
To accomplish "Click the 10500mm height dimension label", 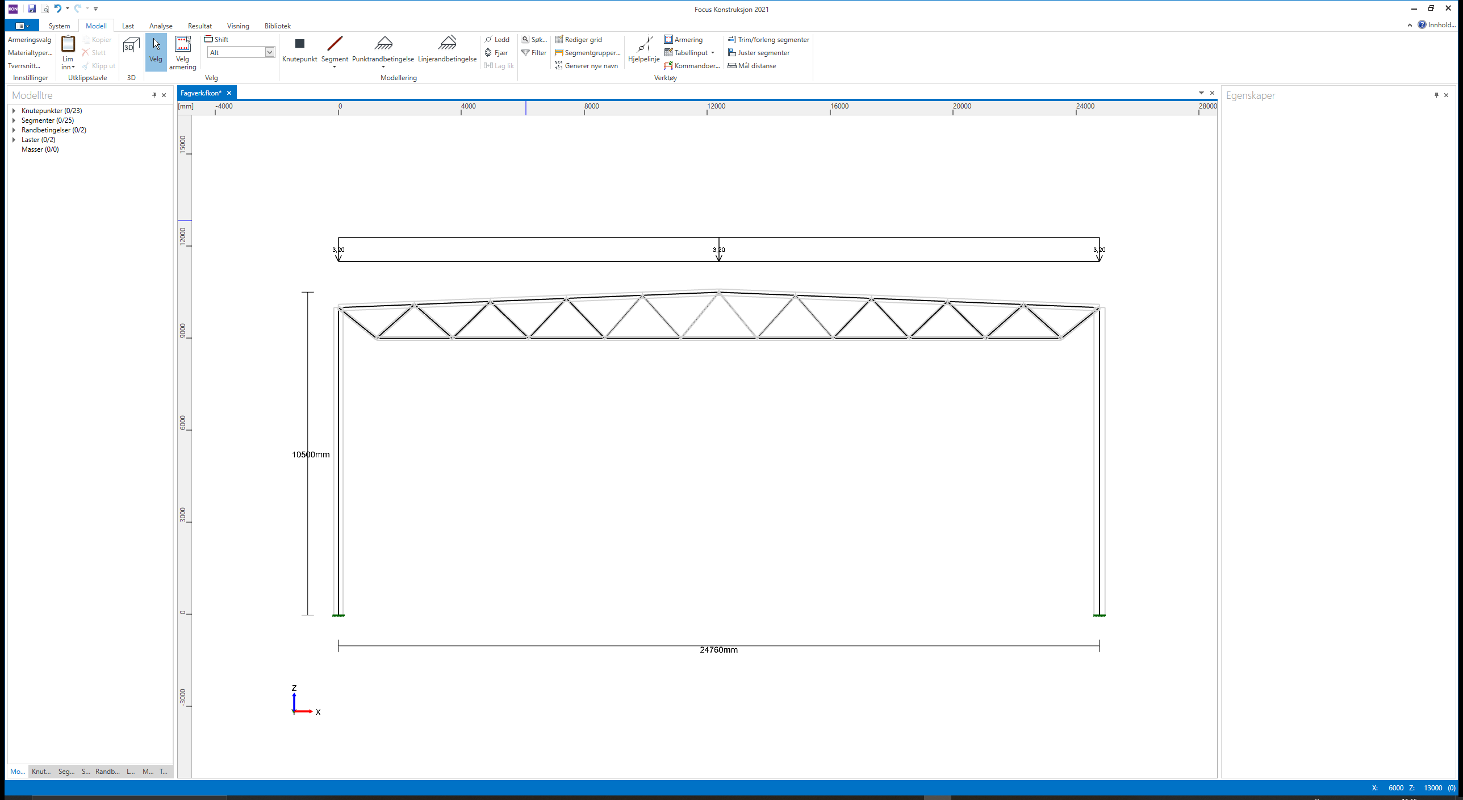I will pyautogui.click(x=311, y=455).
